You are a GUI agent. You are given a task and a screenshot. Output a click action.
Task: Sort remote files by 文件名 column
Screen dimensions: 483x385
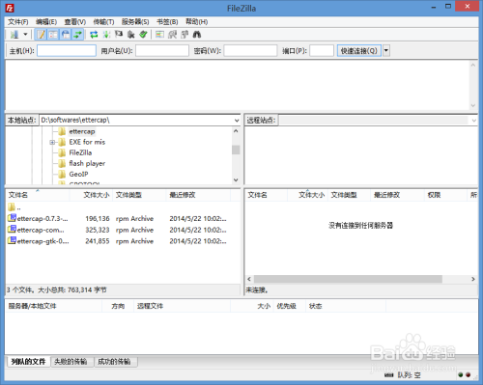tap(266, 195)
